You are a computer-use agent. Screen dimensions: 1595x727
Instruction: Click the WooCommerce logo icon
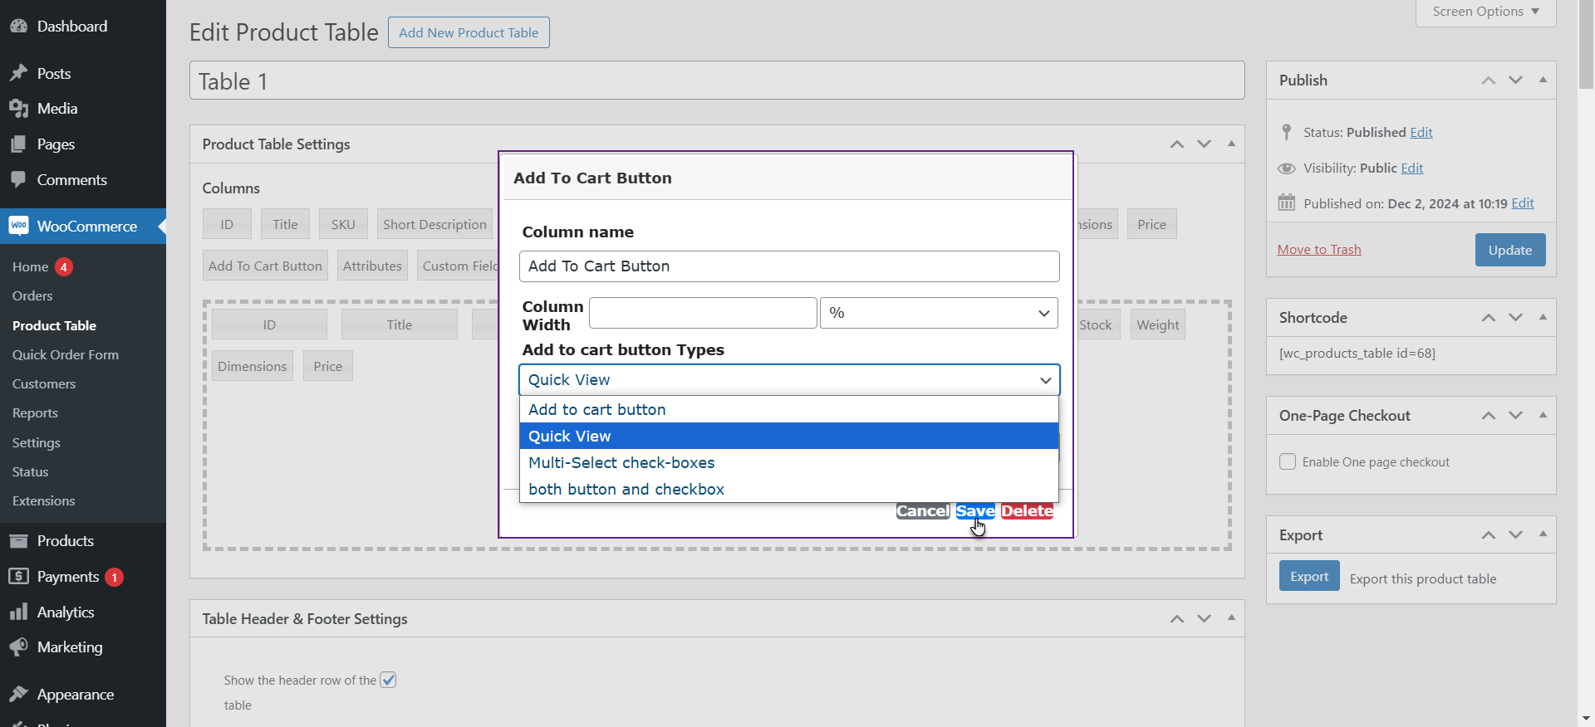click(x=18, y=226)
